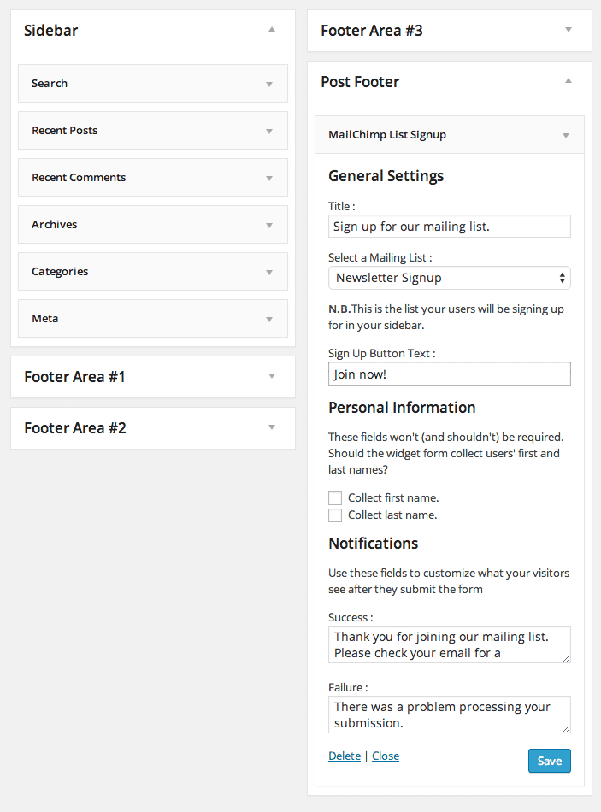Expand the Footer Area #2 panel
Image resolution: width=601 pixels, height=812 pixels.
click(272, 427)
